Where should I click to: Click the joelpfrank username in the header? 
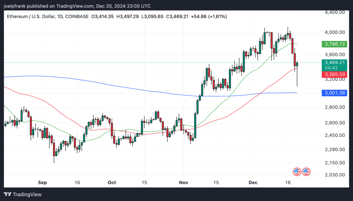[14, 6]
